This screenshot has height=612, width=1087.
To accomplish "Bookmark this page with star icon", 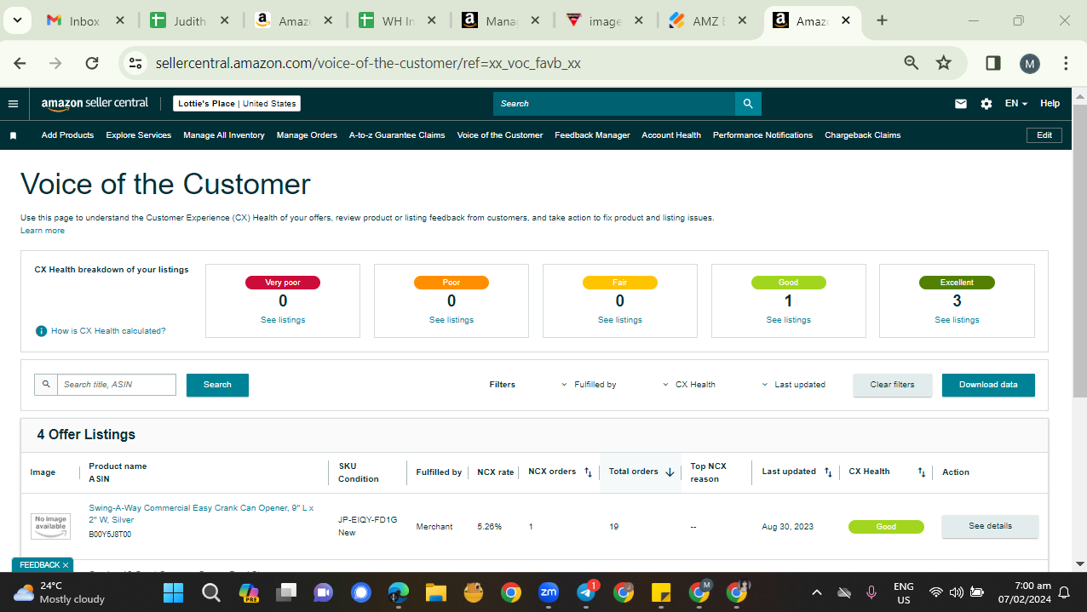I will [x=943, y=63].
